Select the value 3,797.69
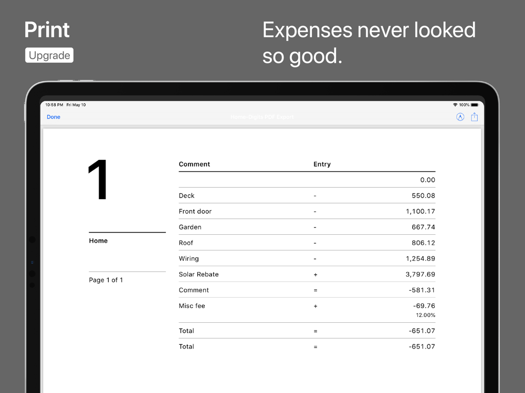 (420, 274)
